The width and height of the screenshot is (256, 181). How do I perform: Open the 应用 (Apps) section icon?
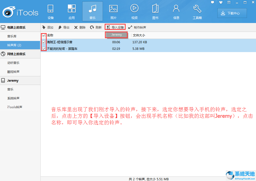click(x=72, y=12)
